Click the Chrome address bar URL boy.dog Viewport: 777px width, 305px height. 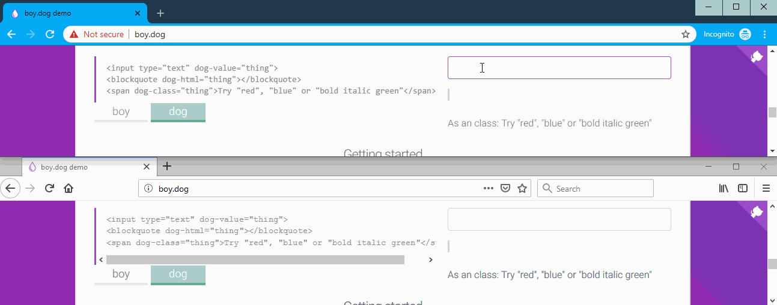point(150,34)
